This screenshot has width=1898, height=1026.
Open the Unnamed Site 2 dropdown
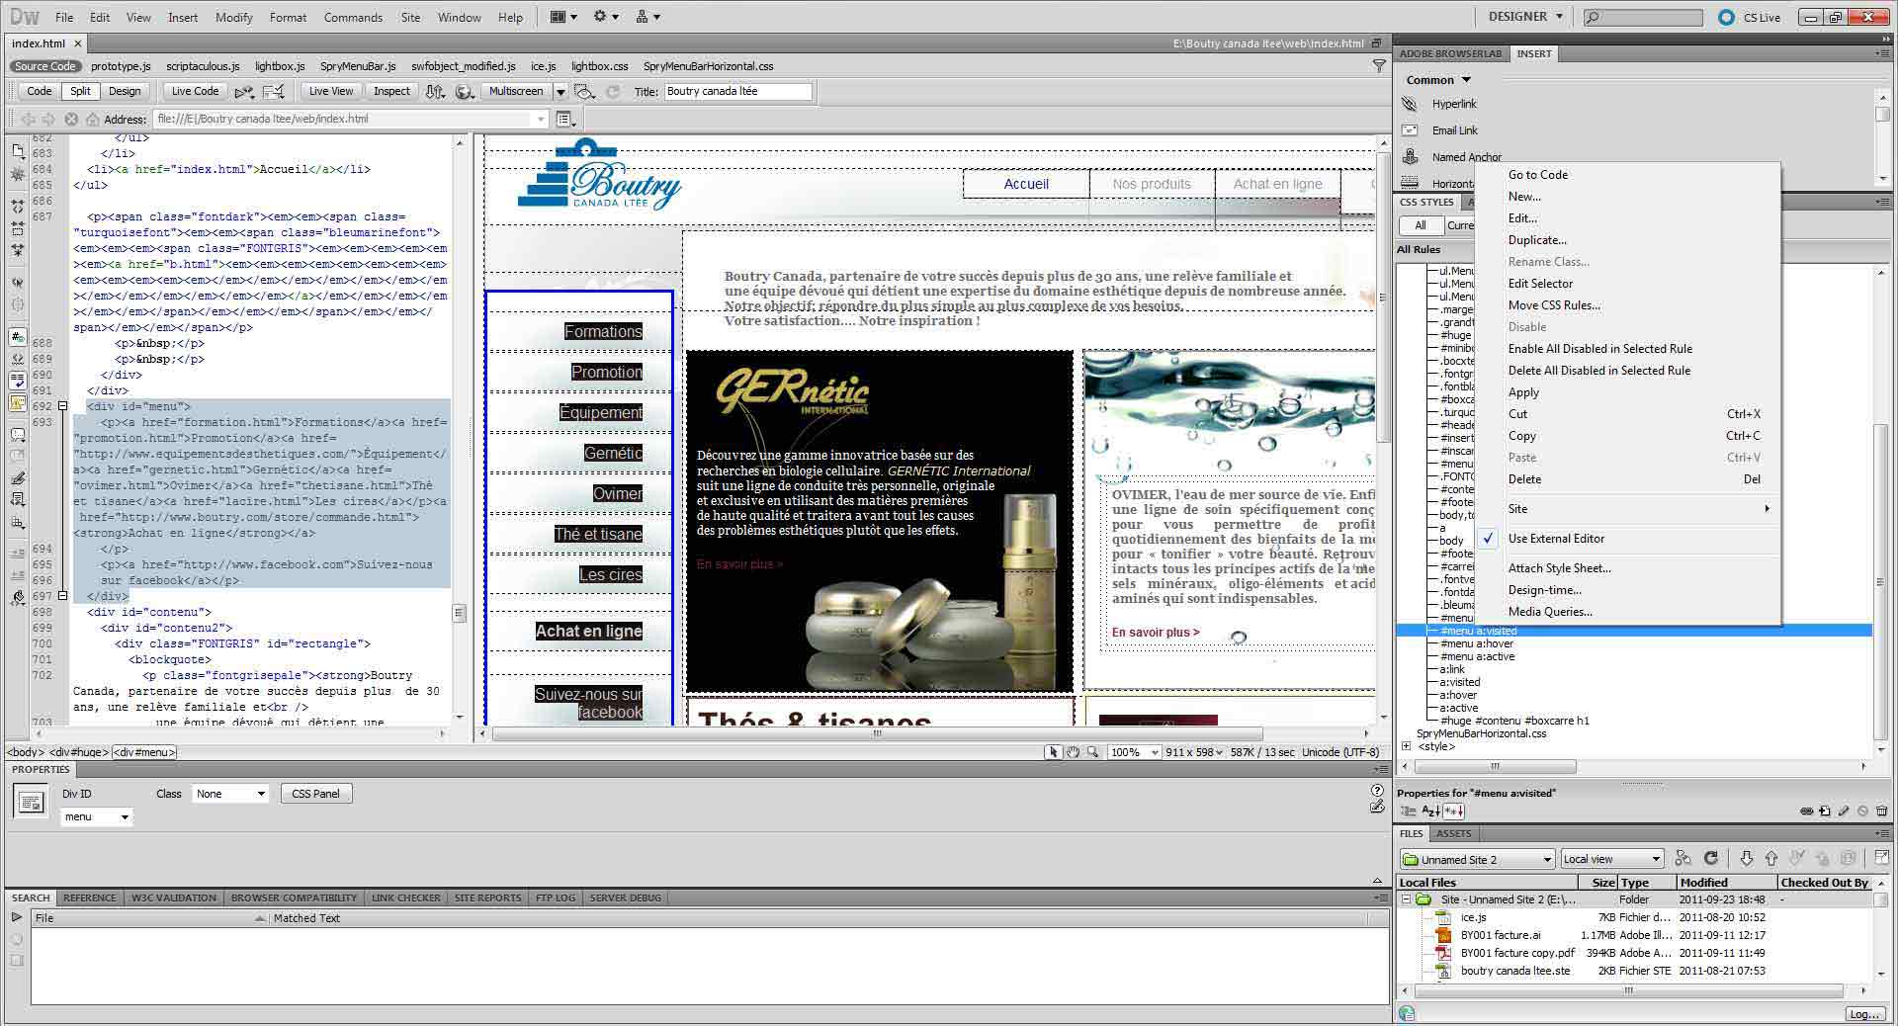point(1477,859)
